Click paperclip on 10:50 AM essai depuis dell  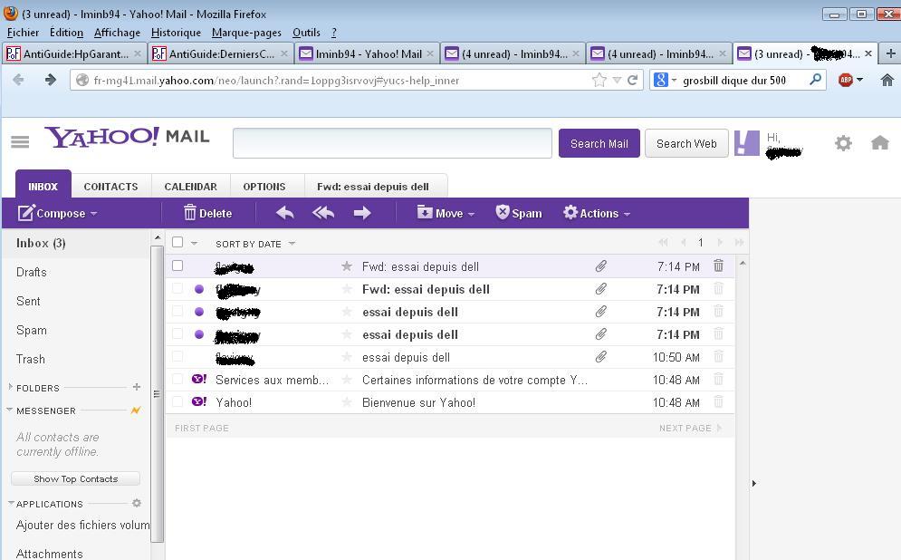601,357
